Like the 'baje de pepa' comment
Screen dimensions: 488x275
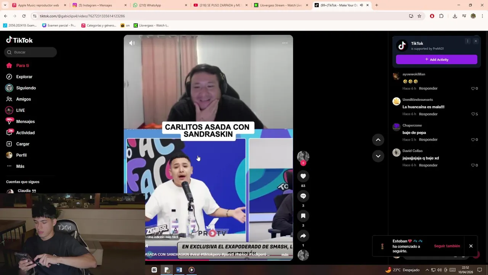point(473,140)
